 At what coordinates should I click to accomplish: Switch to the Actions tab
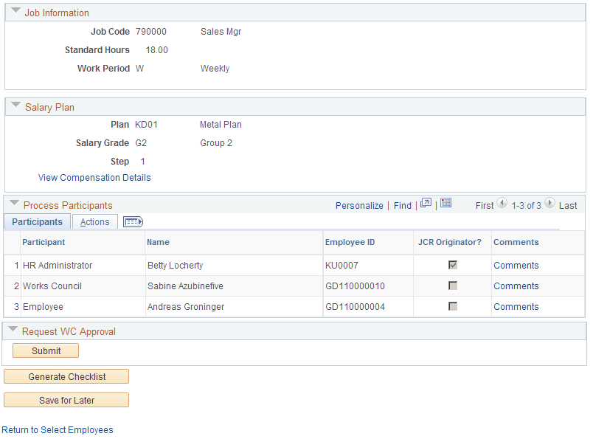pos(94,221)
